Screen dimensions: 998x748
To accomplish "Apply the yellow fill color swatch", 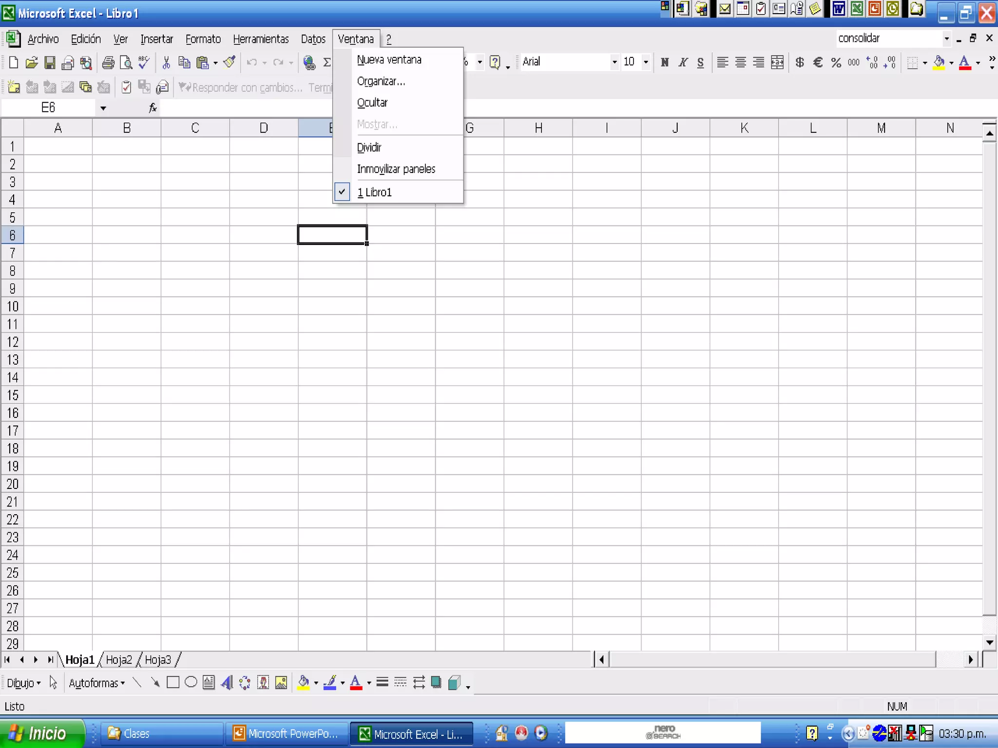I will click(939, 62).
